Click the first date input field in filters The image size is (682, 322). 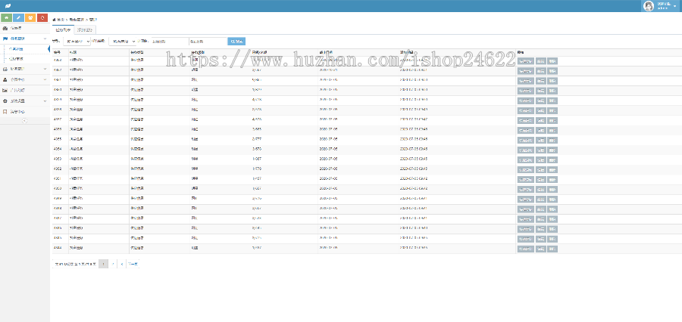pos(167,42)
